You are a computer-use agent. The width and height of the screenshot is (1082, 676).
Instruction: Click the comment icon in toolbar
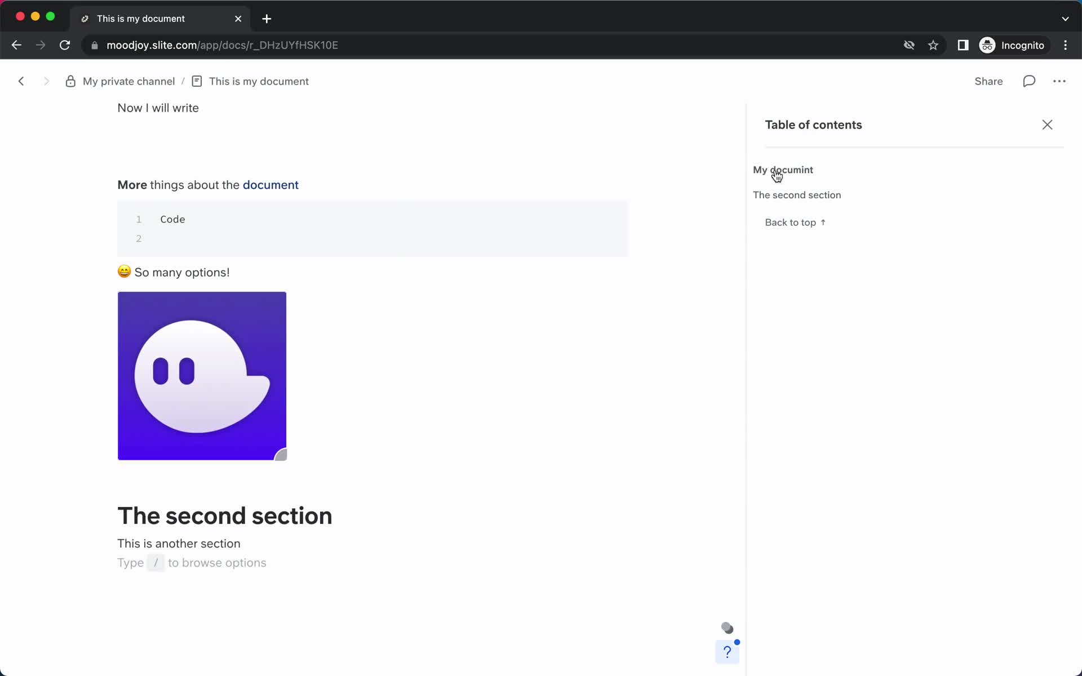1028,81
